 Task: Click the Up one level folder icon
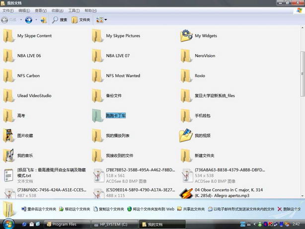pos(44,20)
